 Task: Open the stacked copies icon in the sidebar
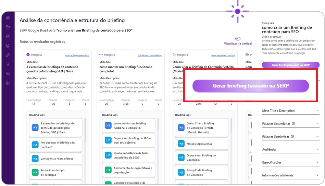coord(8,55)
